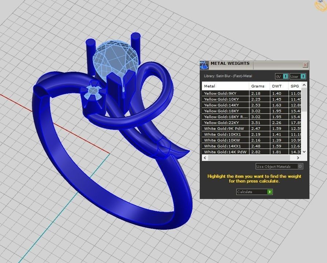The width and height of the screenshot is (327, 263).
Task: Click grams value 2.25 for 10KY
Action: (256, 99)
